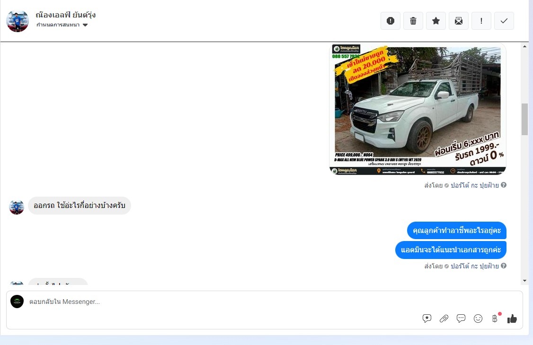Viewport: 533px width, 345px height.
Task: Open the quick replies chat bubble icon
Action: 461,318
